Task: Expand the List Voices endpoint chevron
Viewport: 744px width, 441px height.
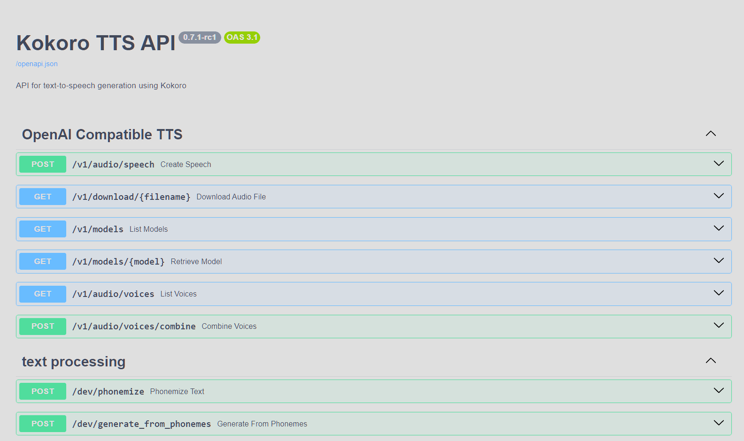Action: pos(719,293)
